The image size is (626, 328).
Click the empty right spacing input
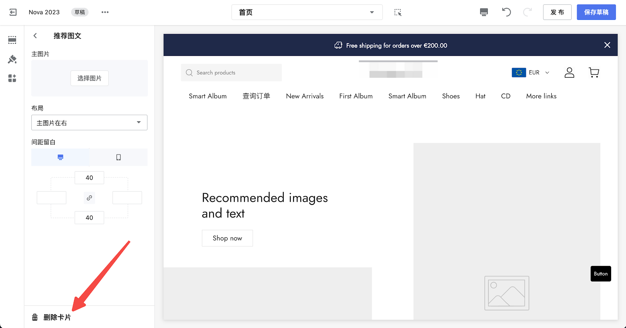coord(127,198)
